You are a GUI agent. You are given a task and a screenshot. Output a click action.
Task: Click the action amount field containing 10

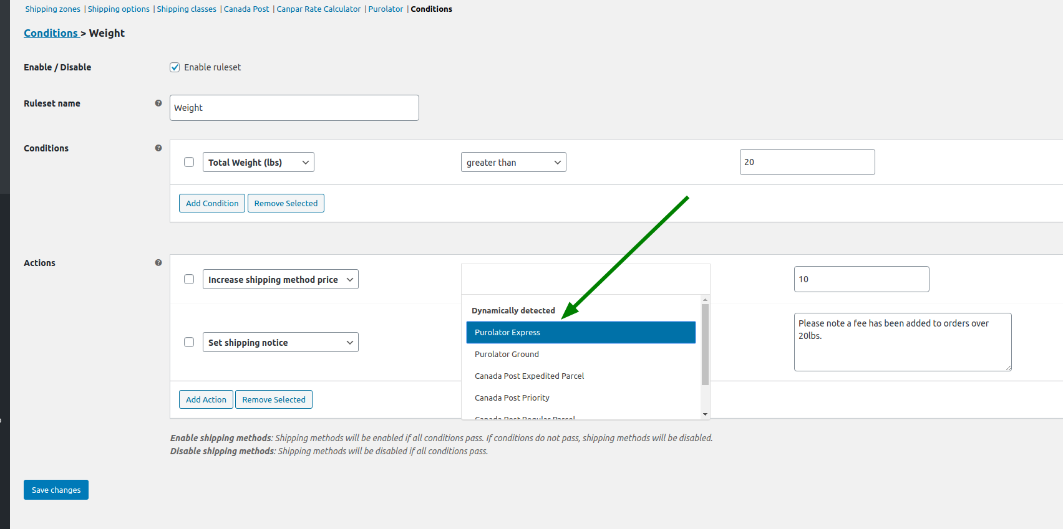pos(862,279)
